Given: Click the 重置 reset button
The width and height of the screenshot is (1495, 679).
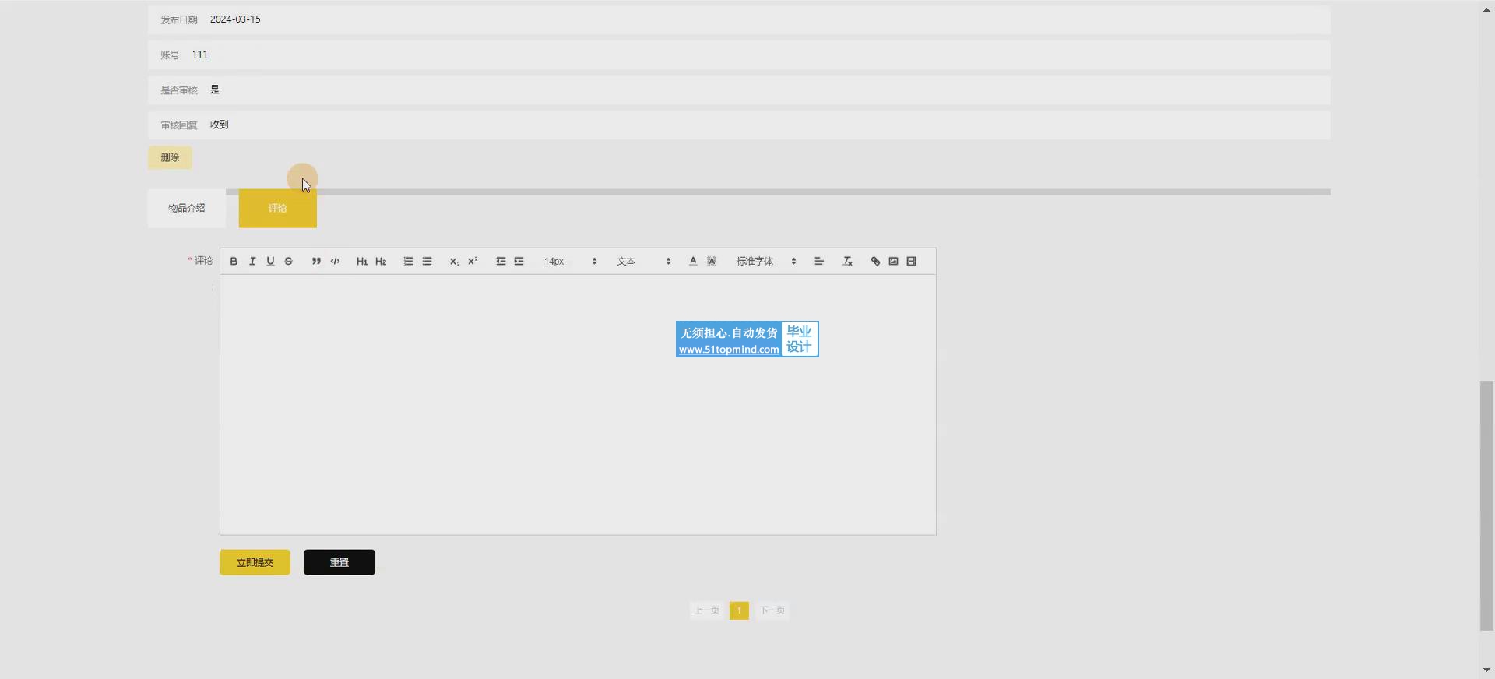Looking at the screenshot, I should 339,562.
